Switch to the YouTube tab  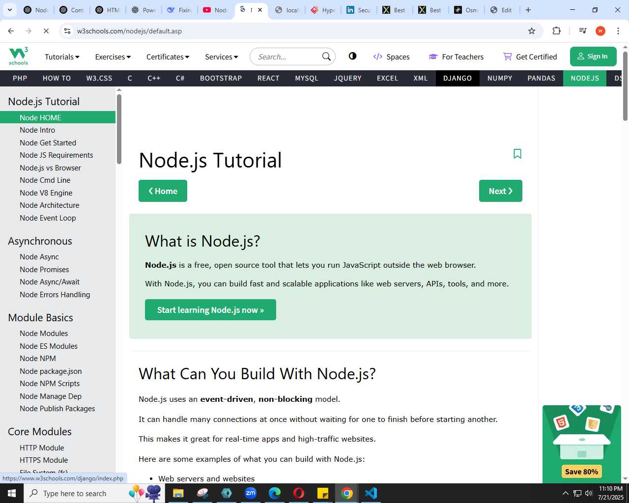pos(215,10)
